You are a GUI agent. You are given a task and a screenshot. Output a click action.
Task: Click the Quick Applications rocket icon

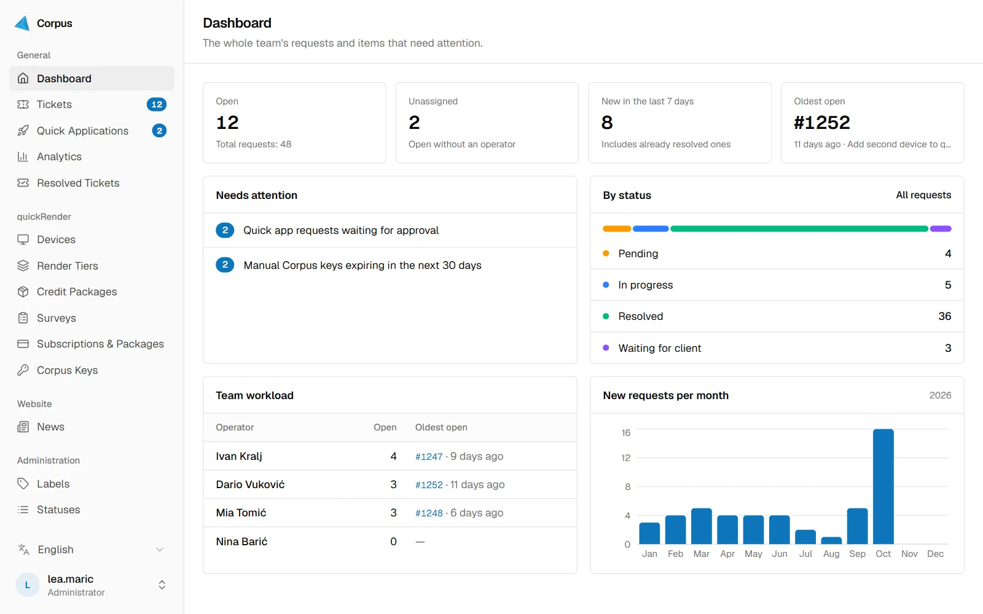pos(23,131)
